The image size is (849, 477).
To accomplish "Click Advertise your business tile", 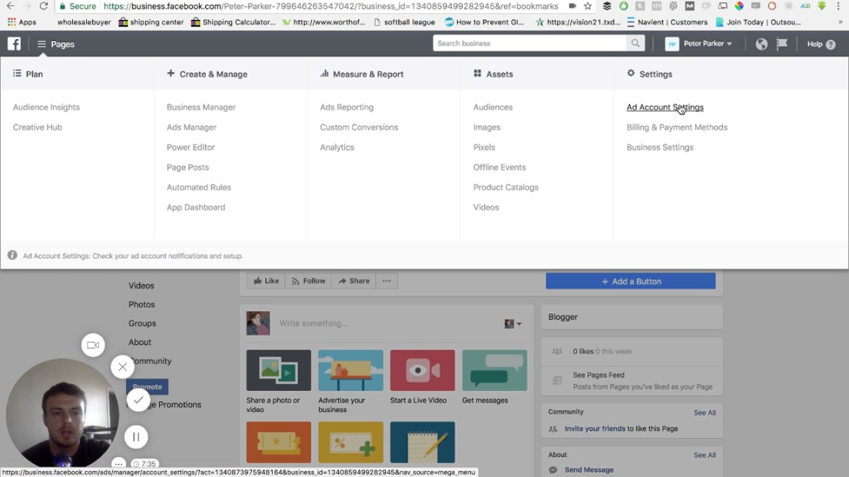I will tap(351, 382).
